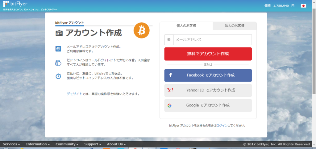Screen dimensions: 316x149
Task: Click the Google G logo icon
Action: coord(169,105)
